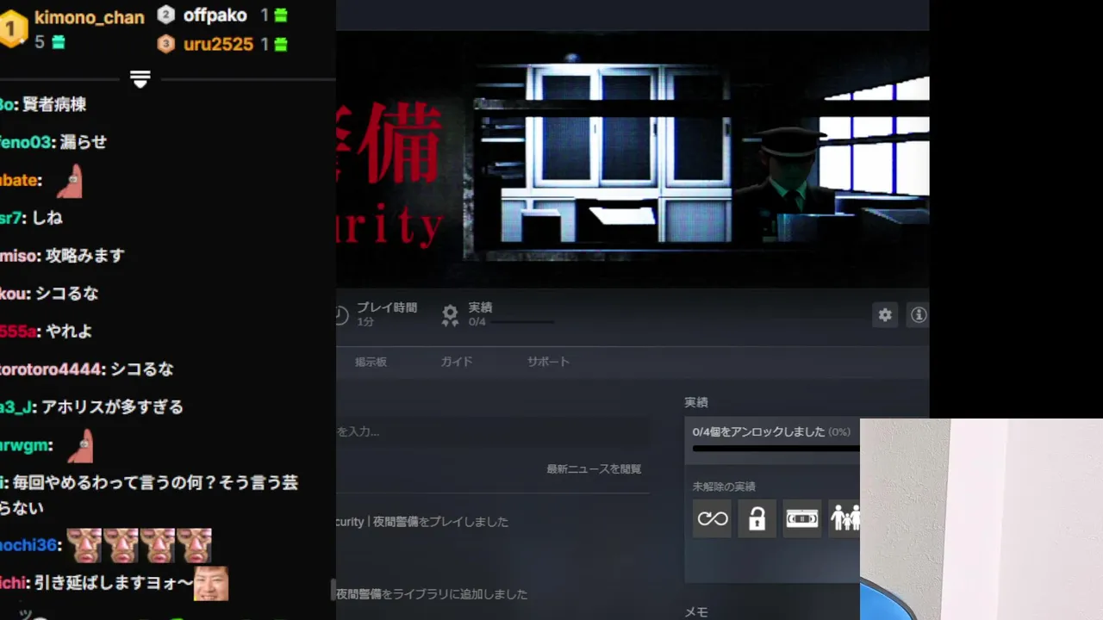Click the infinity achievement icon

713,518
